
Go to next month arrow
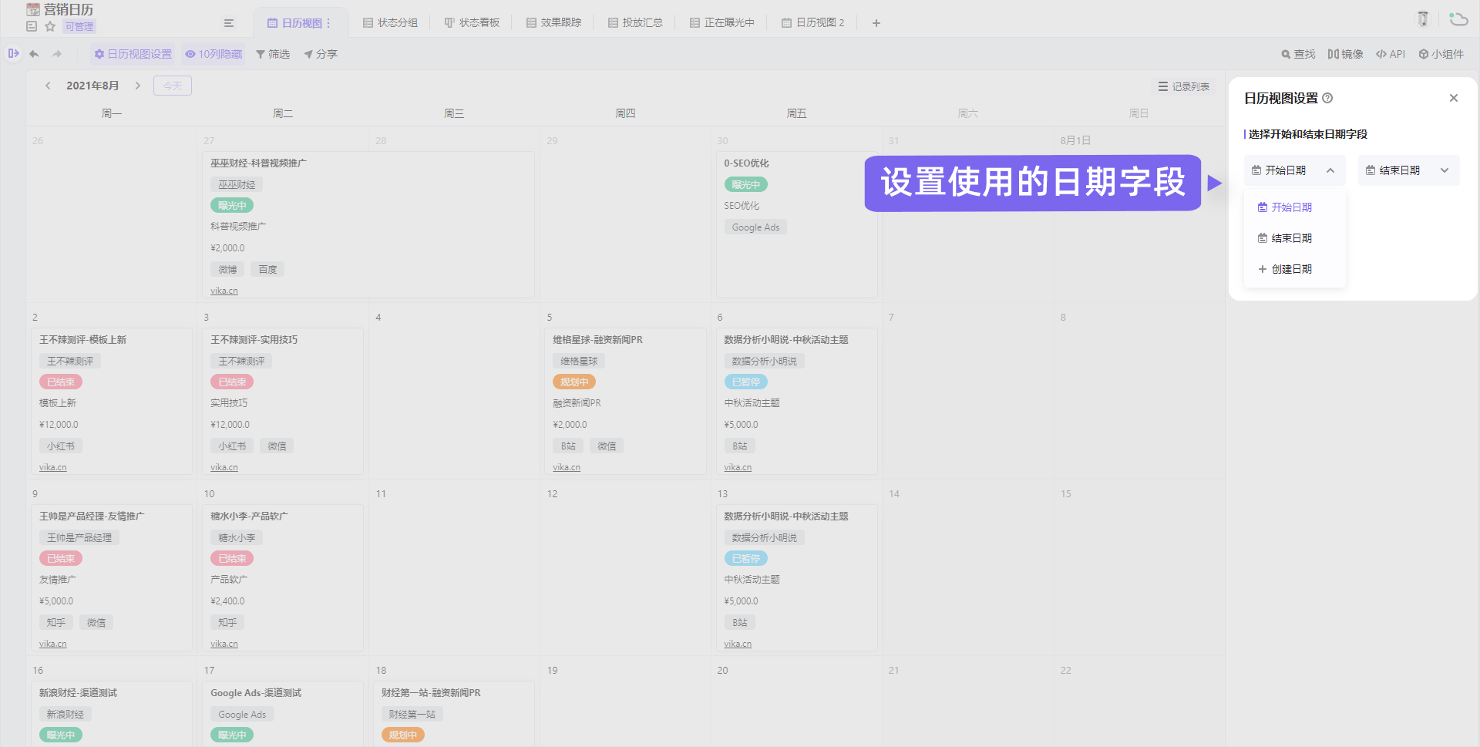pyautogui.click(x=138, y=86)
